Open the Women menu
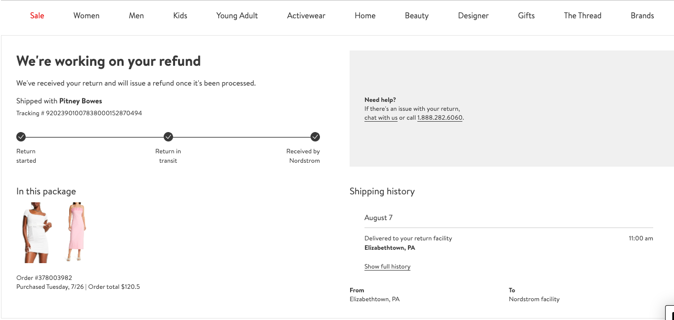 (87, 16)
